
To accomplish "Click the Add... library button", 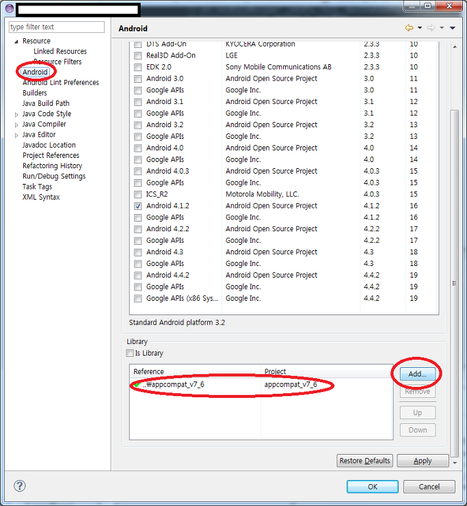I will [x=418, y=374].
